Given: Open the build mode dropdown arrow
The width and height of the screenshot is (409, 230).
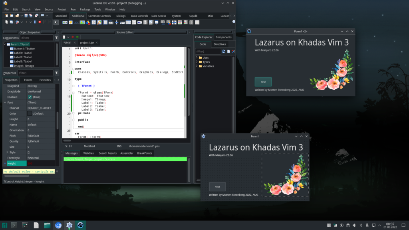Looking at the screenshot, I should coord(22,22).
